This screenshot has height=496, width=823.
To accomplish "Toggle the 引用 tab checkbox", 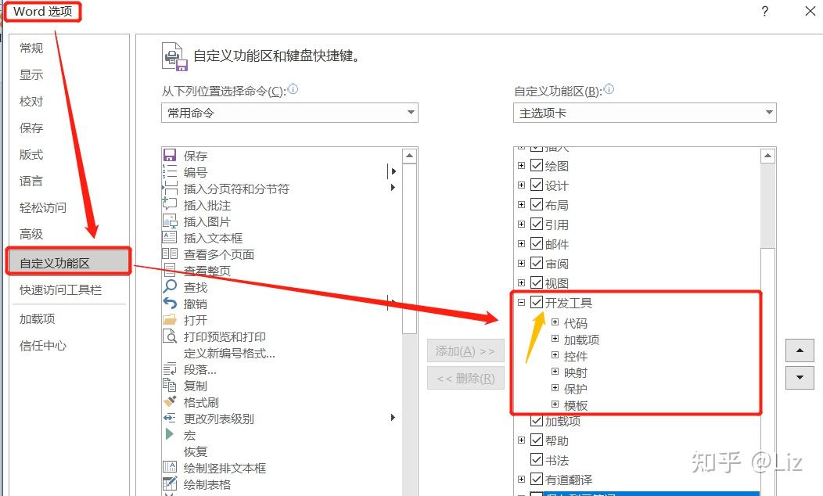I will pyautogui.click(x=537, y=224).
